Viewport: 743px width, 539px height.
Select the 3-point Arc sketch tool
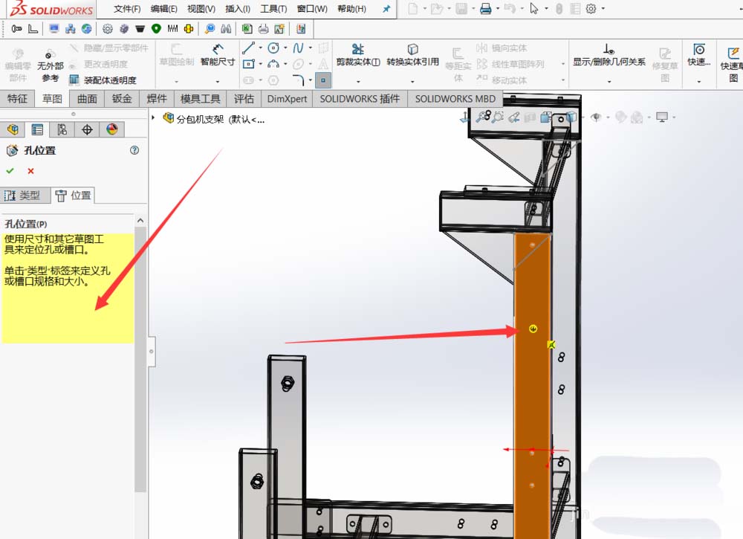click(273, 64)
